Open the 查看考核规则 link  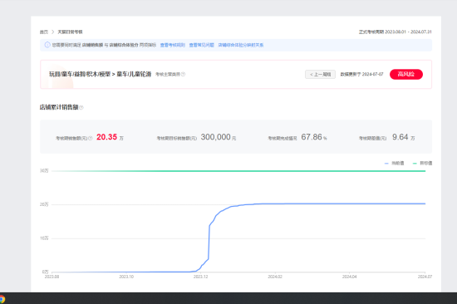(x=173, y=45)
